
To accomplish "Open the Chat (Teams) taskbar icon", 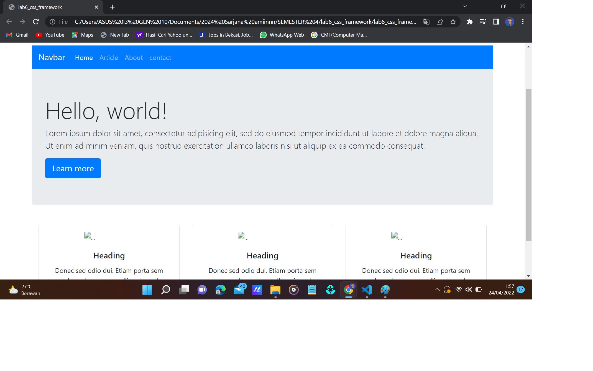I will pyautogui.click(x=202, y=290).
